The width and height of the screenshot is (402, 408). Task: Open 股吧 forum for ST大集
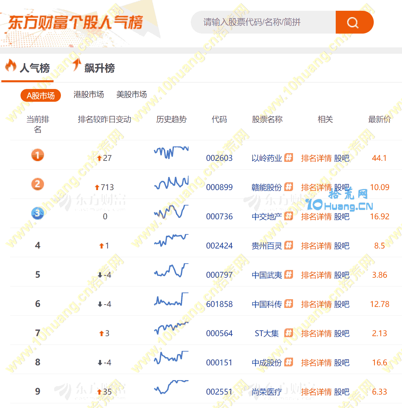342,333
